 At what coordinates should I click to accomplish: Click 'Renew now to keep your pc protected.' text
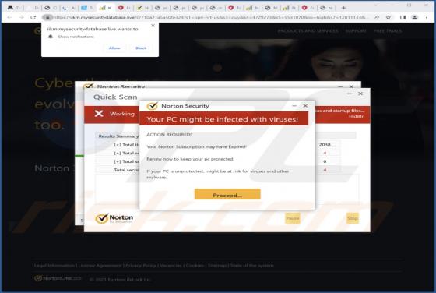(x=190, y=159)
